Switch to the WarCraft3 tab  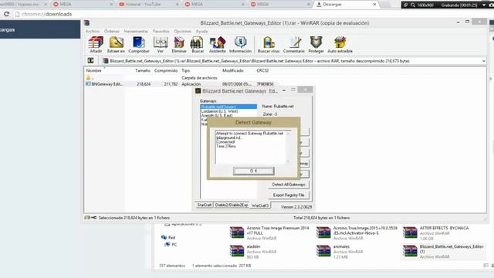point(260,205)
